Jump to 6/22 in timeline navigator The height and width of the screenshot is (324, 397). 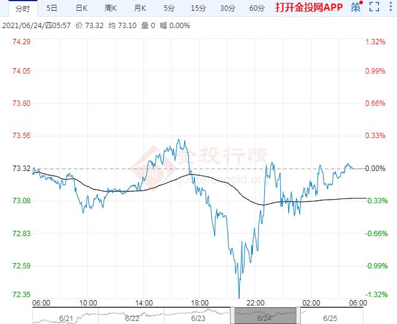(x=132, y=318)
